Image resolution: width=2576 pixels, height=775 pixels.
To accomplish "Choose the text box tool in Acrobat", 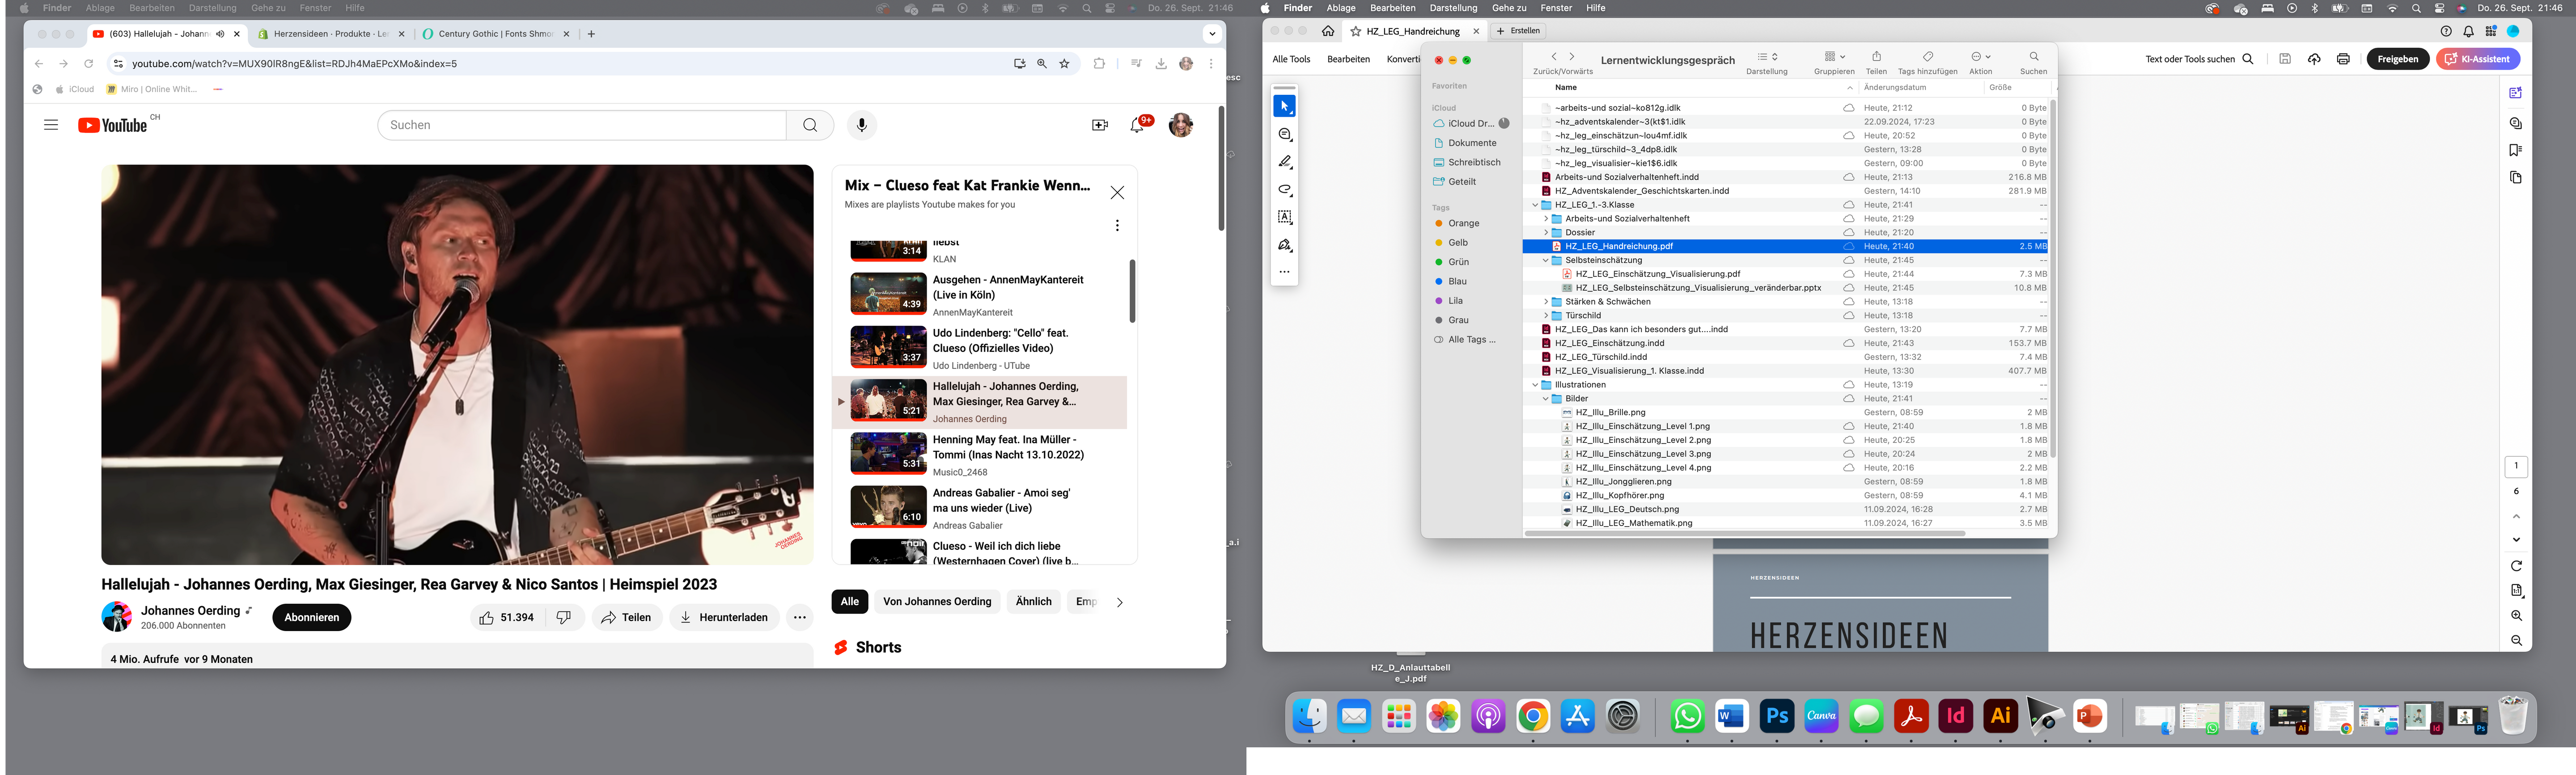I will 1285,217.
